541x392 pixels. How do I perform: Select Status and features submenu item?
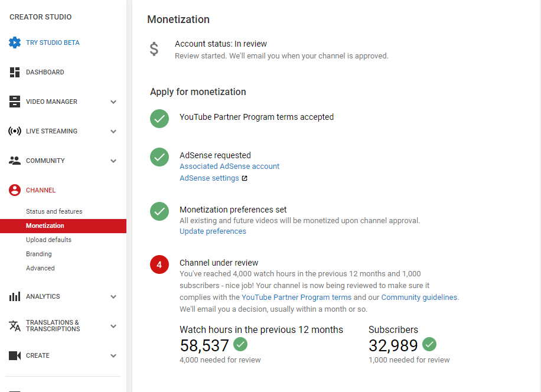click(54, 211)
